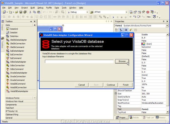Select SqlCommand in the Toolbox
The width and height of the screenshot is (170, 124).
[16, 58]
